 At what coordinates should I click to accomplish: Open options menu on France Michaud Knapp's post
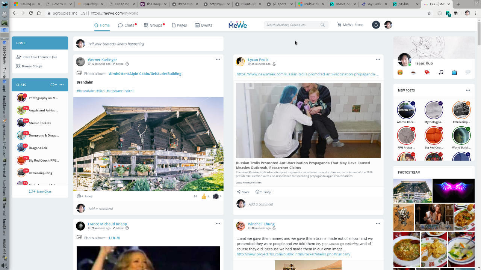[x=218, y=223]
